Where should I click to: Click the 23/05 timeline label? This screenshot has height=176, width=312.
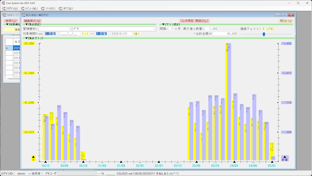(x=196, y=166)
